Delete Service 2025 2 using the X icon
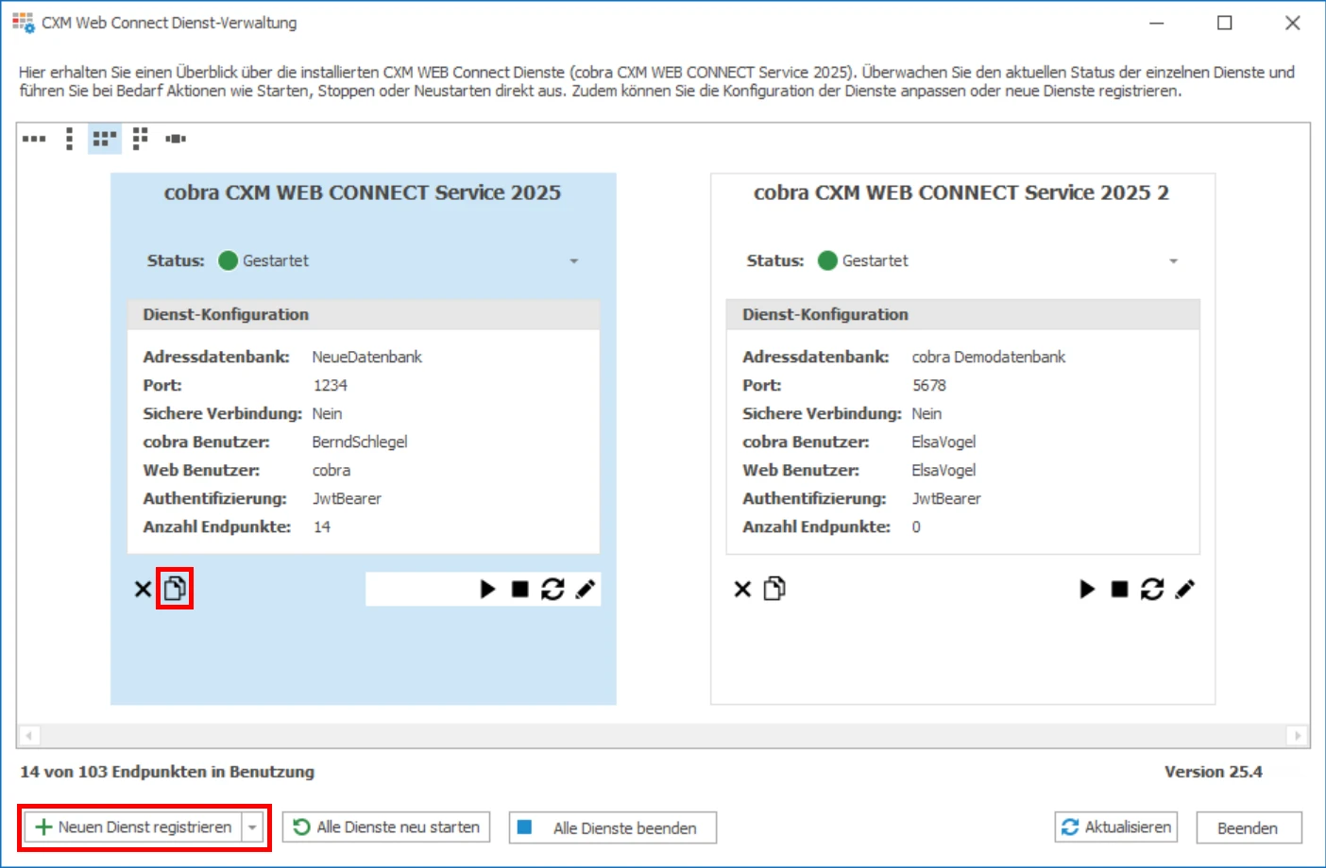Image resolution: width=1326 pixels, height=868 pixels. [x=740, y=589]
